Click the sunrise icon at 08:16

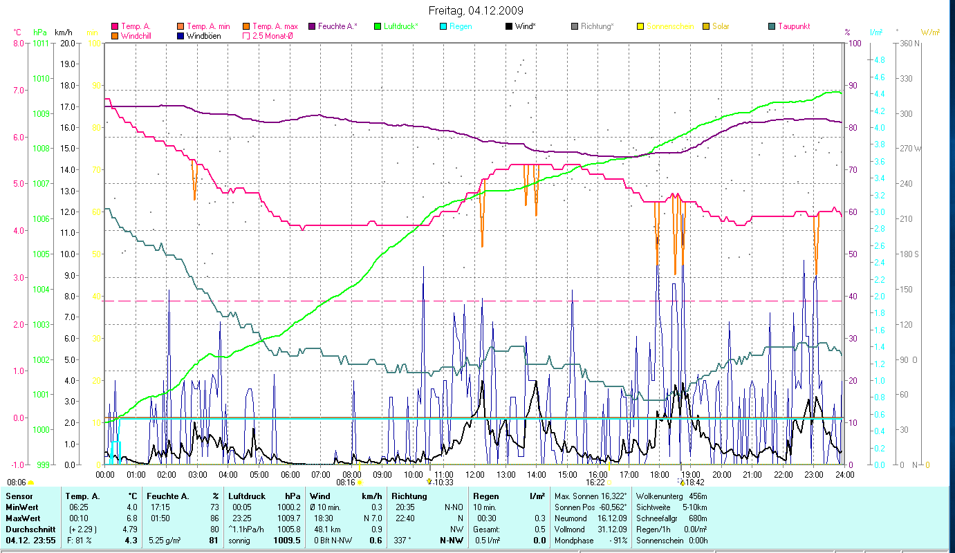click(x=360, y=482)
